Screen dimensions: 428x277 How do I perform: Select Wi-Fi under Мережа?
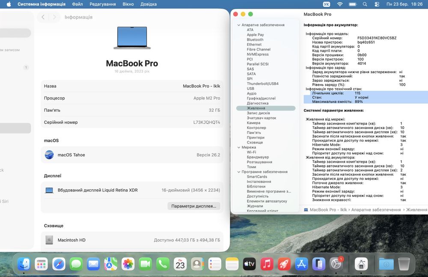click(x=251, y=152)
